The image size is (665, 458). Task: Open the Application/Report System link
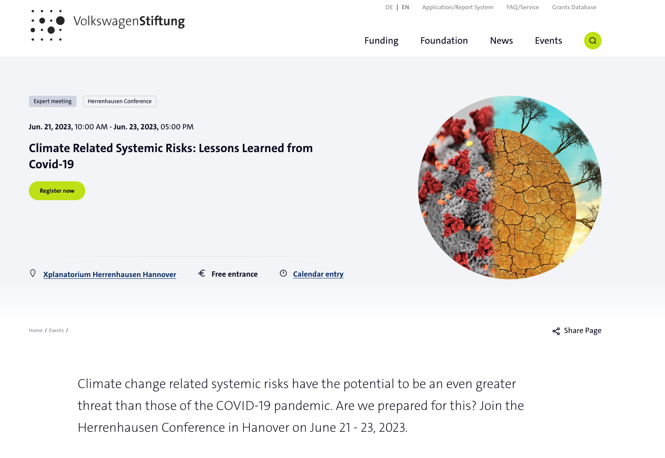click(x=457, y=7)
